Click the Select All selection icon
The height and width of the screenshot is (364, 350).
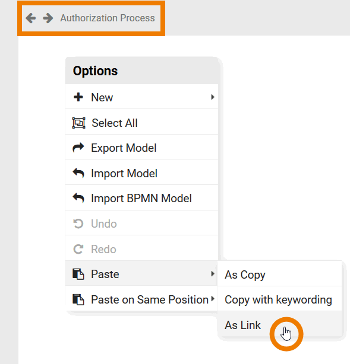click(x=78, y=123)
